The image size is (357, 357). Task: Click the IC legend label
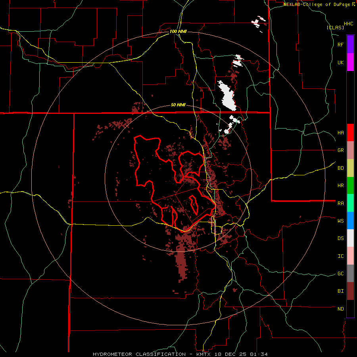pyautogui.click(x=341, y=256)
